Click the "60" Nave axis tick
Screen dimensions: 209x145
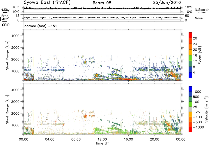point(187,16)
